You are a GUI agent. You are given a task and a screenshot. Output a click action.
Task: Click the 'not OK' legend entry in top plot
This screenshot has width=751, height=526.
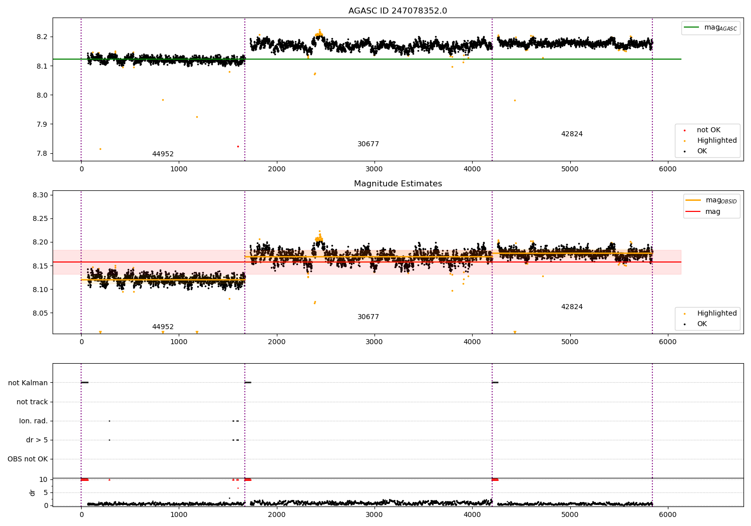[702, 130]
